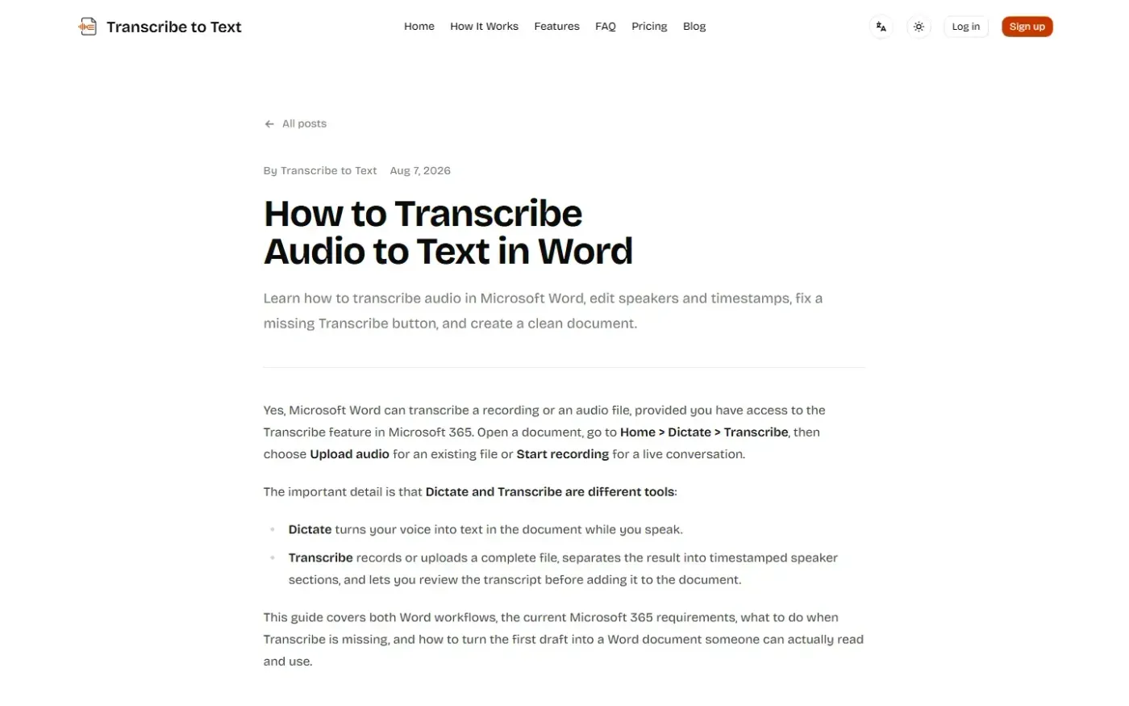Open the FAQ nav item
The image size is (1129, 706).
606,27
